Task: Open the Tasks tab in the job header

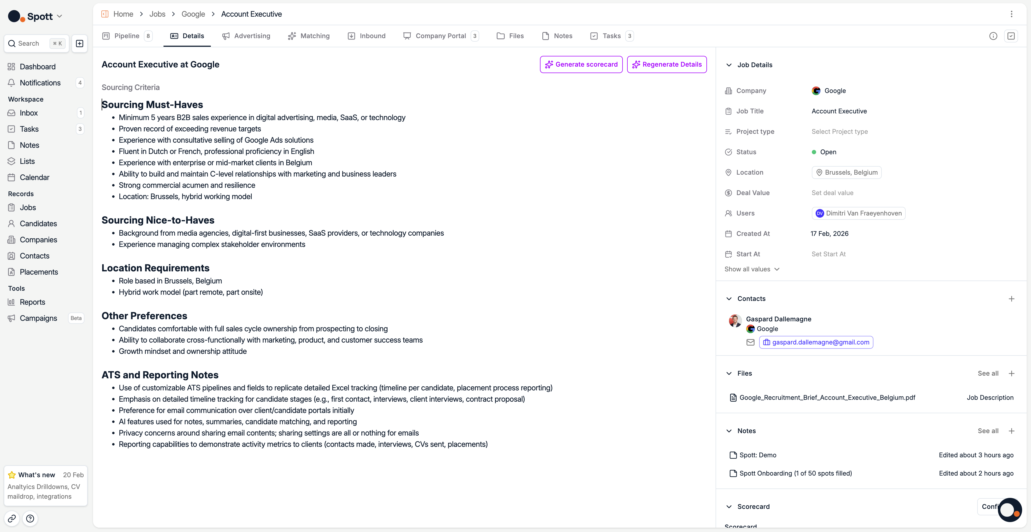Action: (612, 36)
